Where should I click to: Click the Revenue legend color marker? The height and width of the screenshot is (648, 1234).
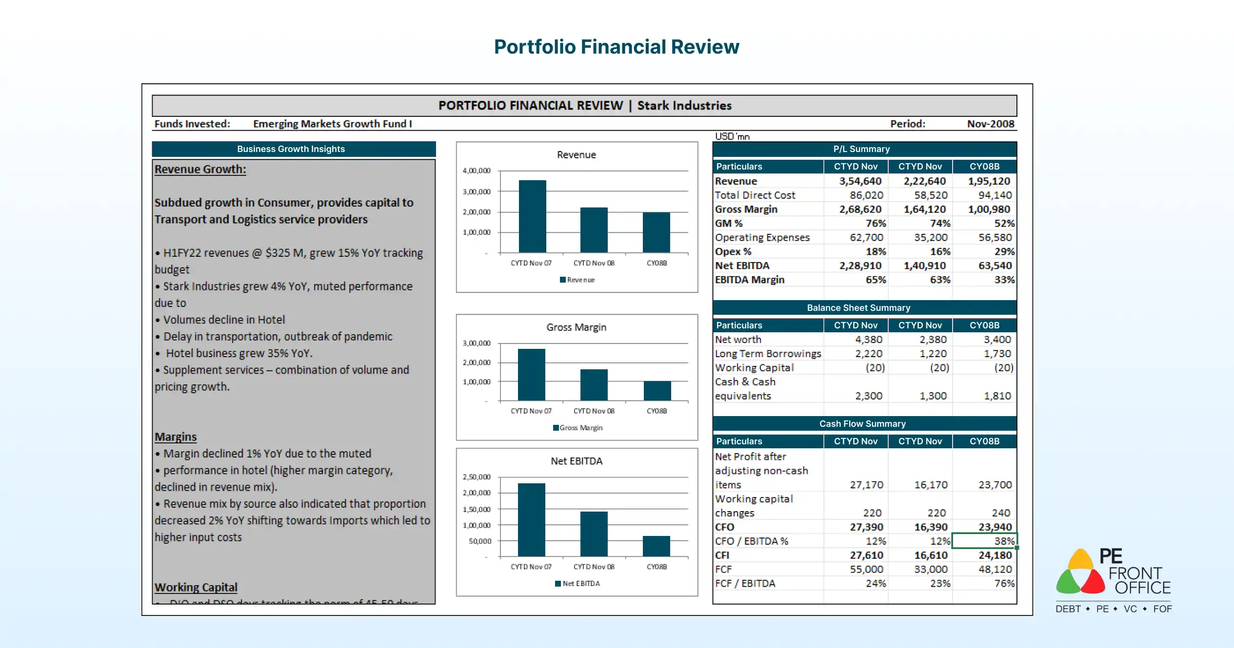click(562, 280)
